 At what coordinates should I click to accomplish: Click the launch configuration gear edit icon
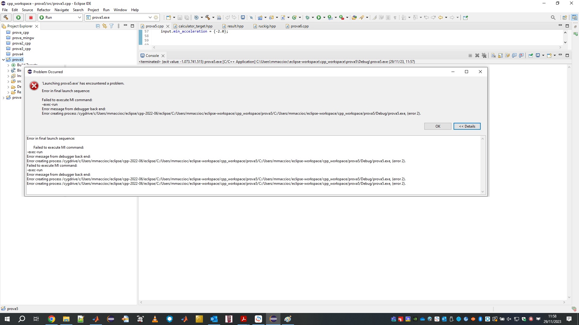point(156,17)
